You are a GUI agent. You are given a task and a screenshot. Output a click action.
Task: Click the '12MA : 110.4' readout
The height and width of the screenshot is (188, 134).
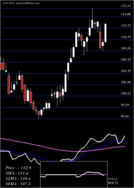tap(18, 179)
